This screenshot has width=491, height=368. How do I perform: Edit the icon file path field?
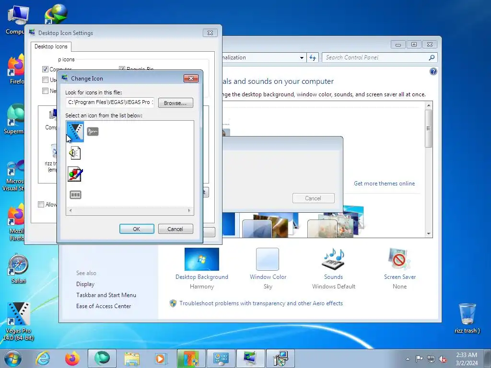110,103
